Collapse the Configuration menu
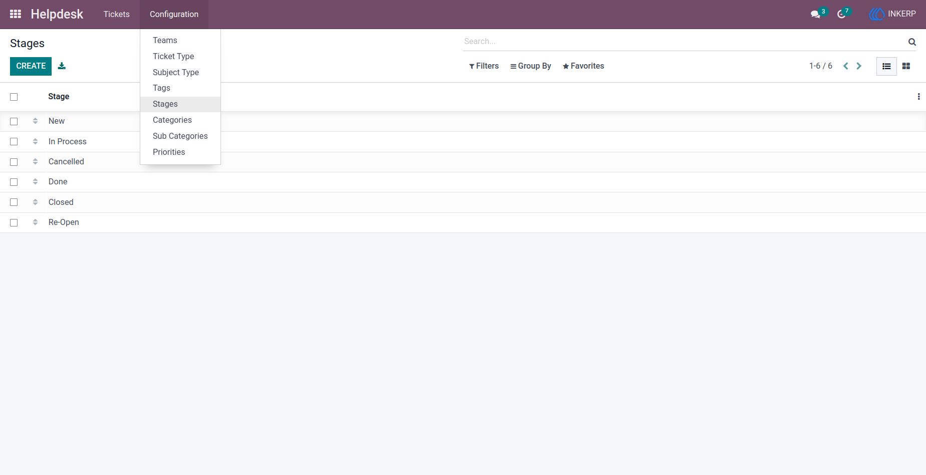Image resolution: width=926 pixels, height=475 pixels. [x=174, y=14]
